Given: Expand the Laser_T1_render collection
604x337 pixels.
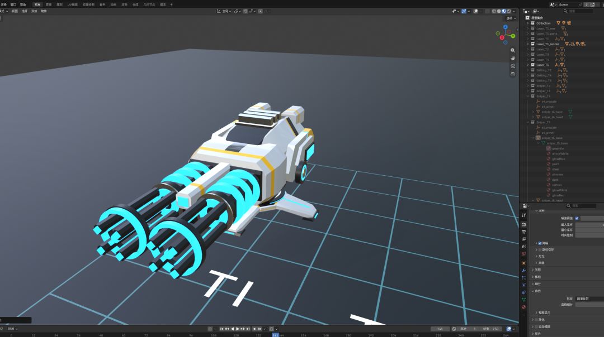Looking at the screenshot, I should [x=528, y=44].
